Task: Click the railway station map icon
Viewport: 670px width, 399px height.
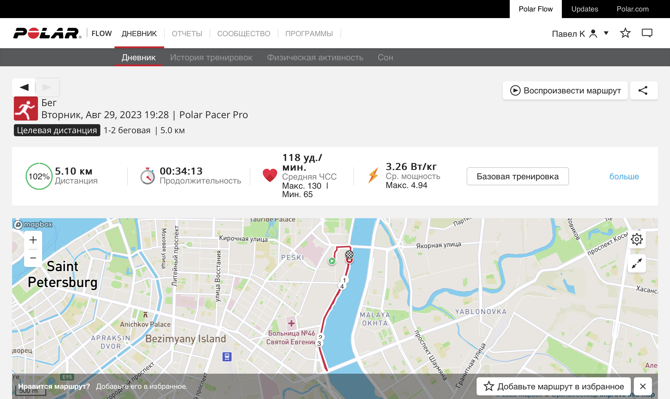Action: [x=227, y=357]
